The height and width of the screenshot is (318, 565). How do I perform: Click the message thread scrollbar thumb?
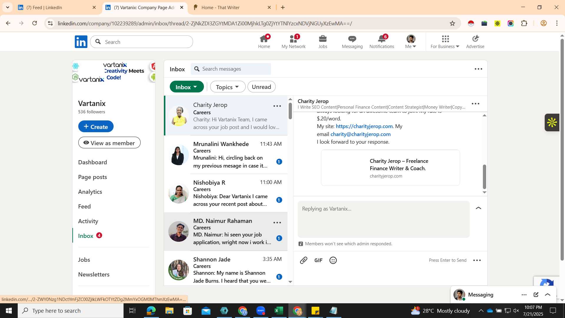coord(484,177)
